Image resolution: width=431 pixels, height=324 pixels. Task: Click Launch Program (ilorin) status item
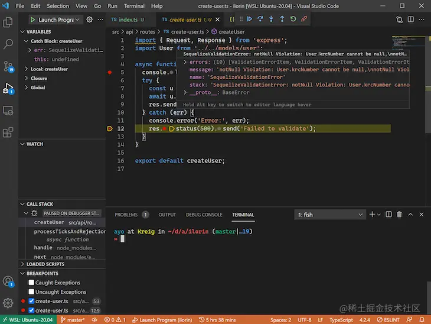[x=162, y=320]
